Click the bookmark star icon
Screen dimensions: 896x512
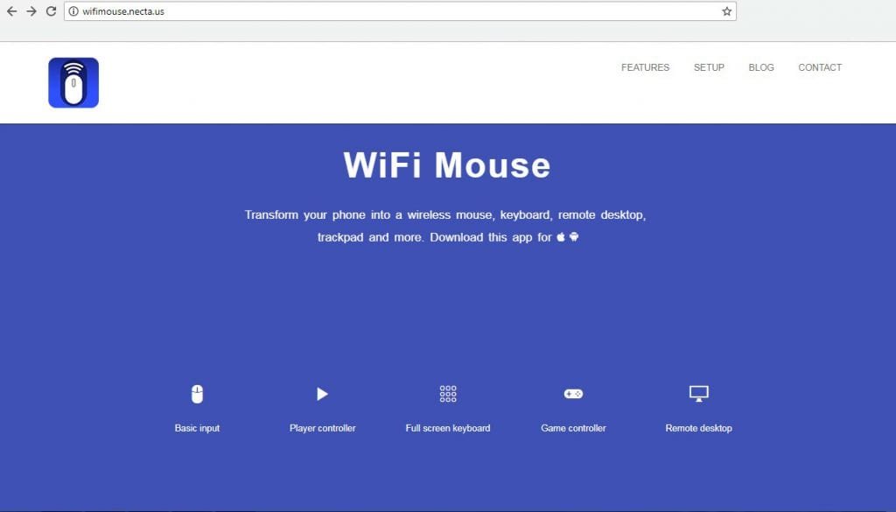(x=725, y=11)
